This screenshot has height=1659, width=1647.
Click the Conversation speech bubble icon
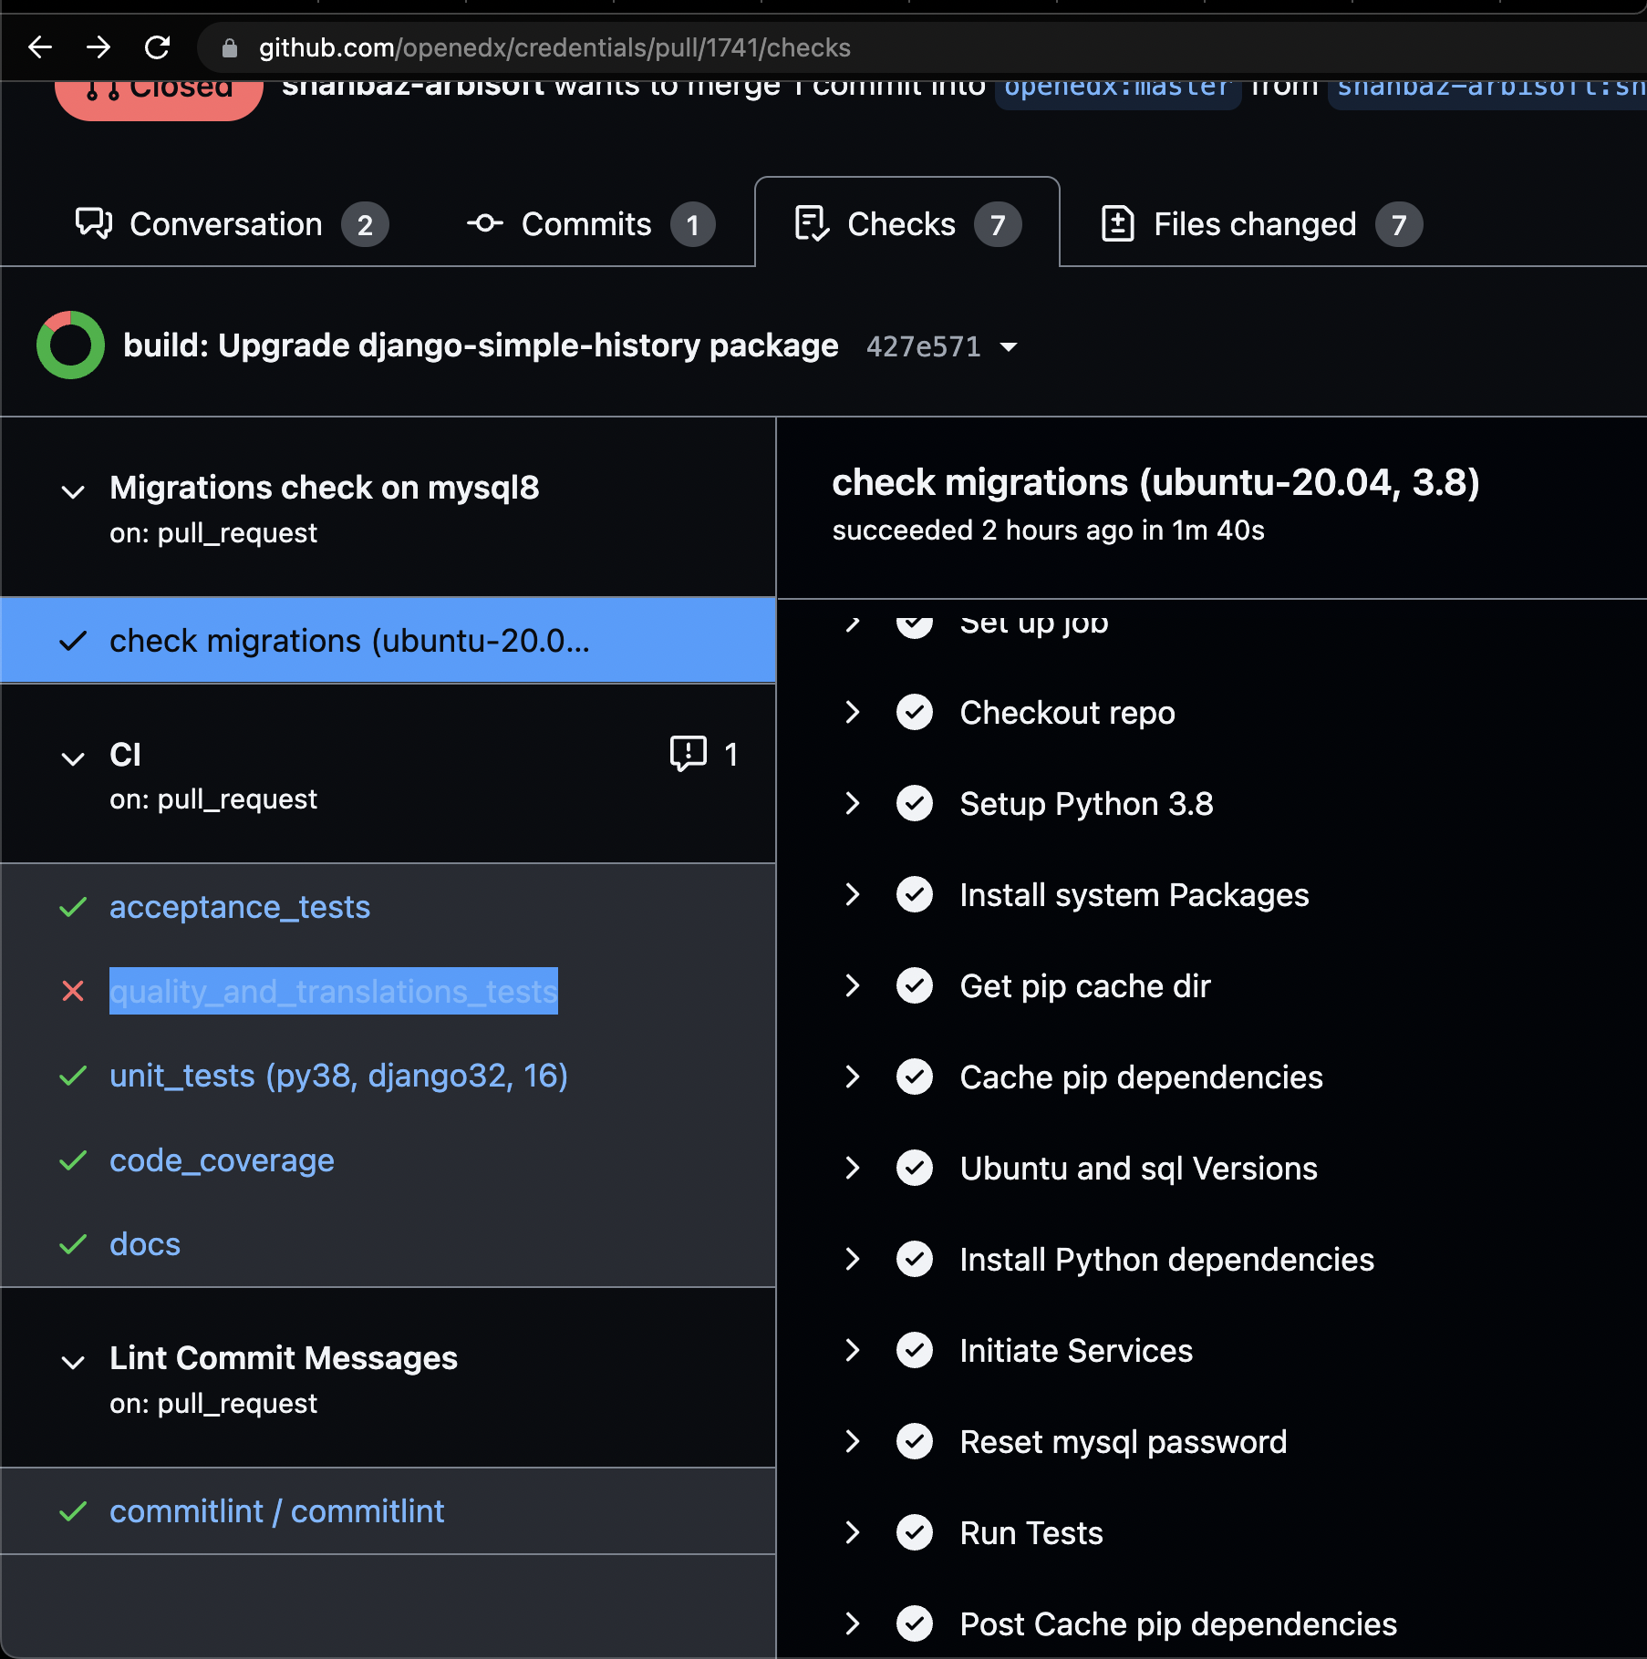tap(94, 224)
